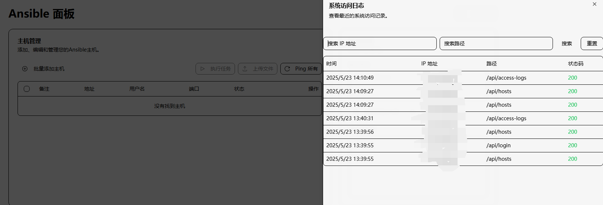Click the plus icon for batch add hosts
Screen dimensions: 603x205
[25, 69]
